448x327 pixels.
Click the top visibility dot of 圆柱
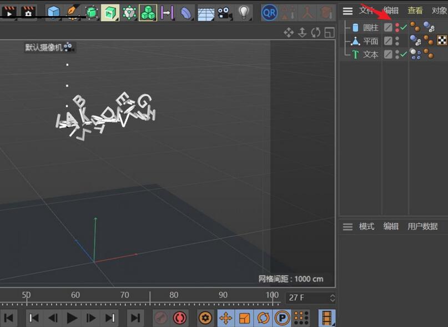pyautogui.click(x=397, y=24)
